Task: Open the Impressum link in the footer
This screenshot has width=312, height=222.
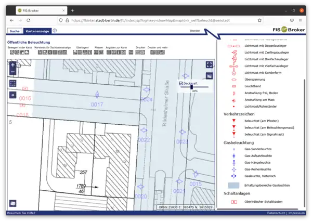Action: [x=296, y=213]
